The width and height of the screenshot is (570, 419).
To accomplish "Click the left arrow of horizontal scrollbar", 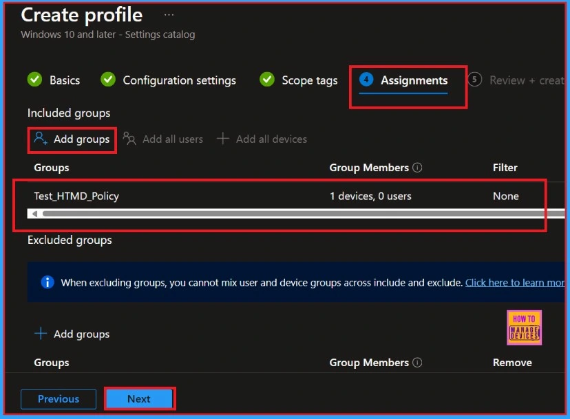I will coord(34,214).
